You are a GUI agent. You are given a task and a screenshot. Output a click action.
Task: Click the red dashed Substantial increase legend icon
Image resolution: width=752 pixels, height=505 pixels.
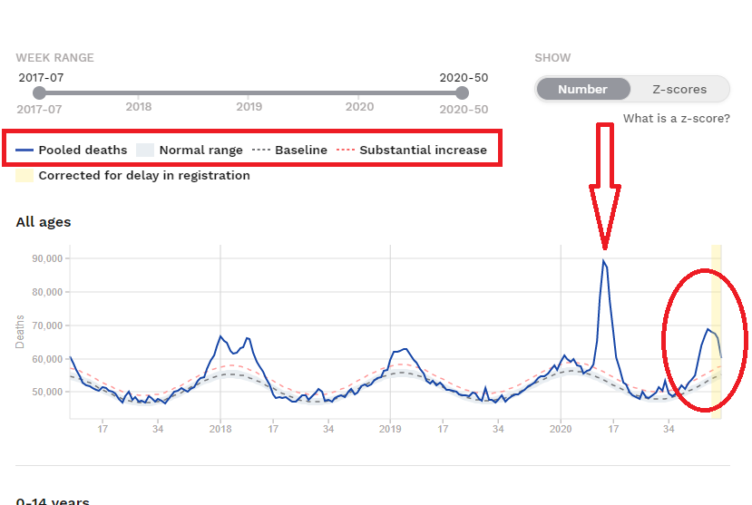tap(345, 150)
